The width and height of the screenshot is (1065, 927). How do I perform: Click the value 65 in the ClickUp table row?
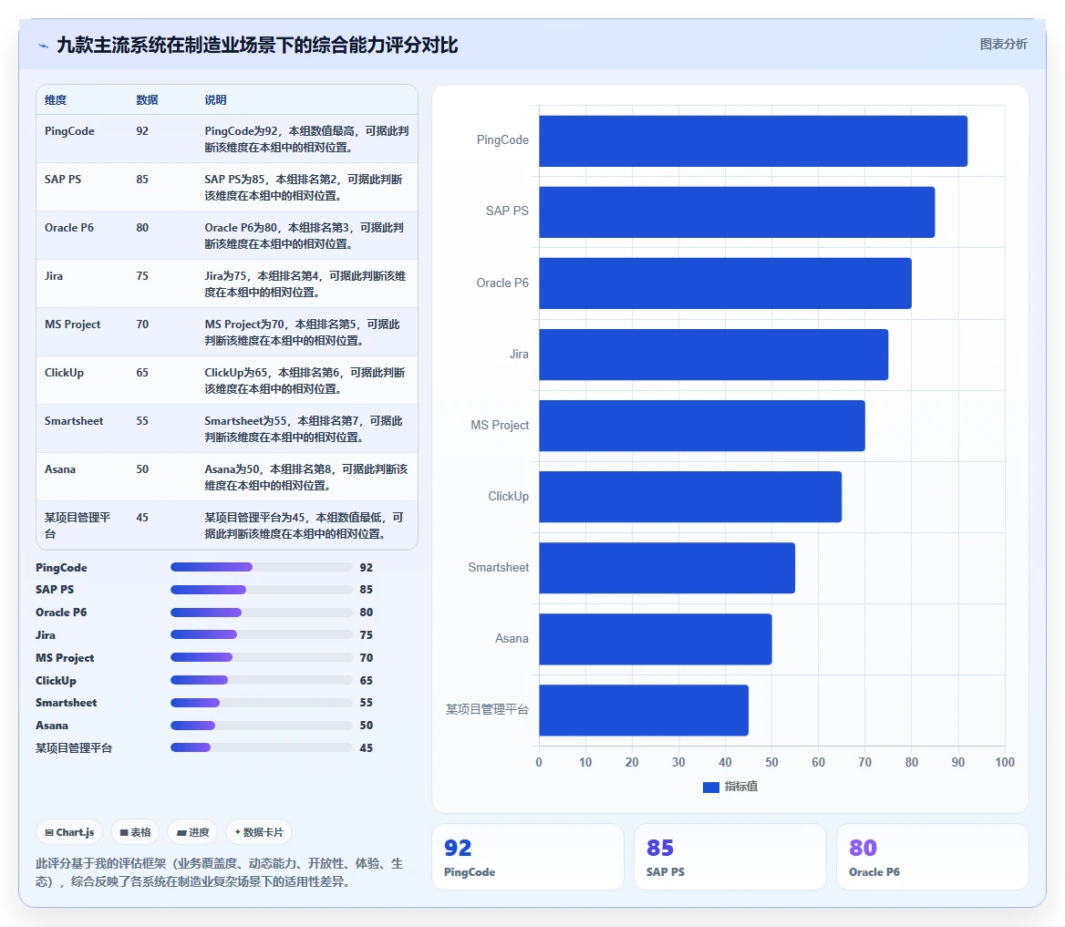pos(142,372)
